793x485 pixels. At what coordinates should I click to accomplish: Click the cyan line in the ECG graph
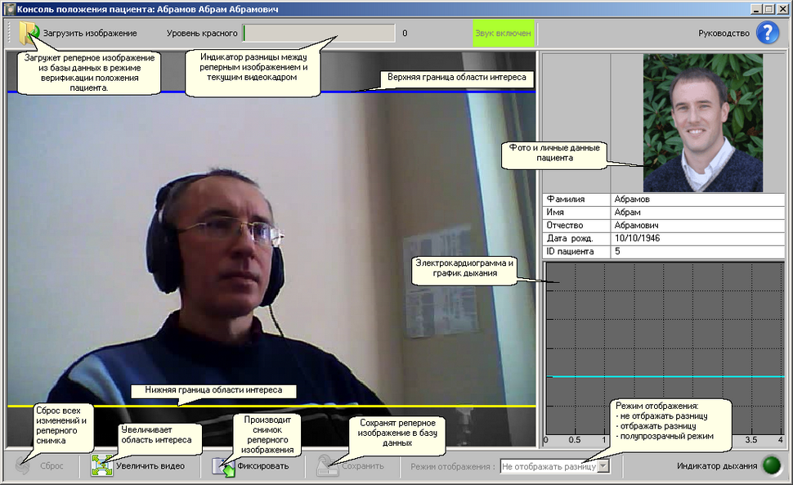tap(664, 376)
